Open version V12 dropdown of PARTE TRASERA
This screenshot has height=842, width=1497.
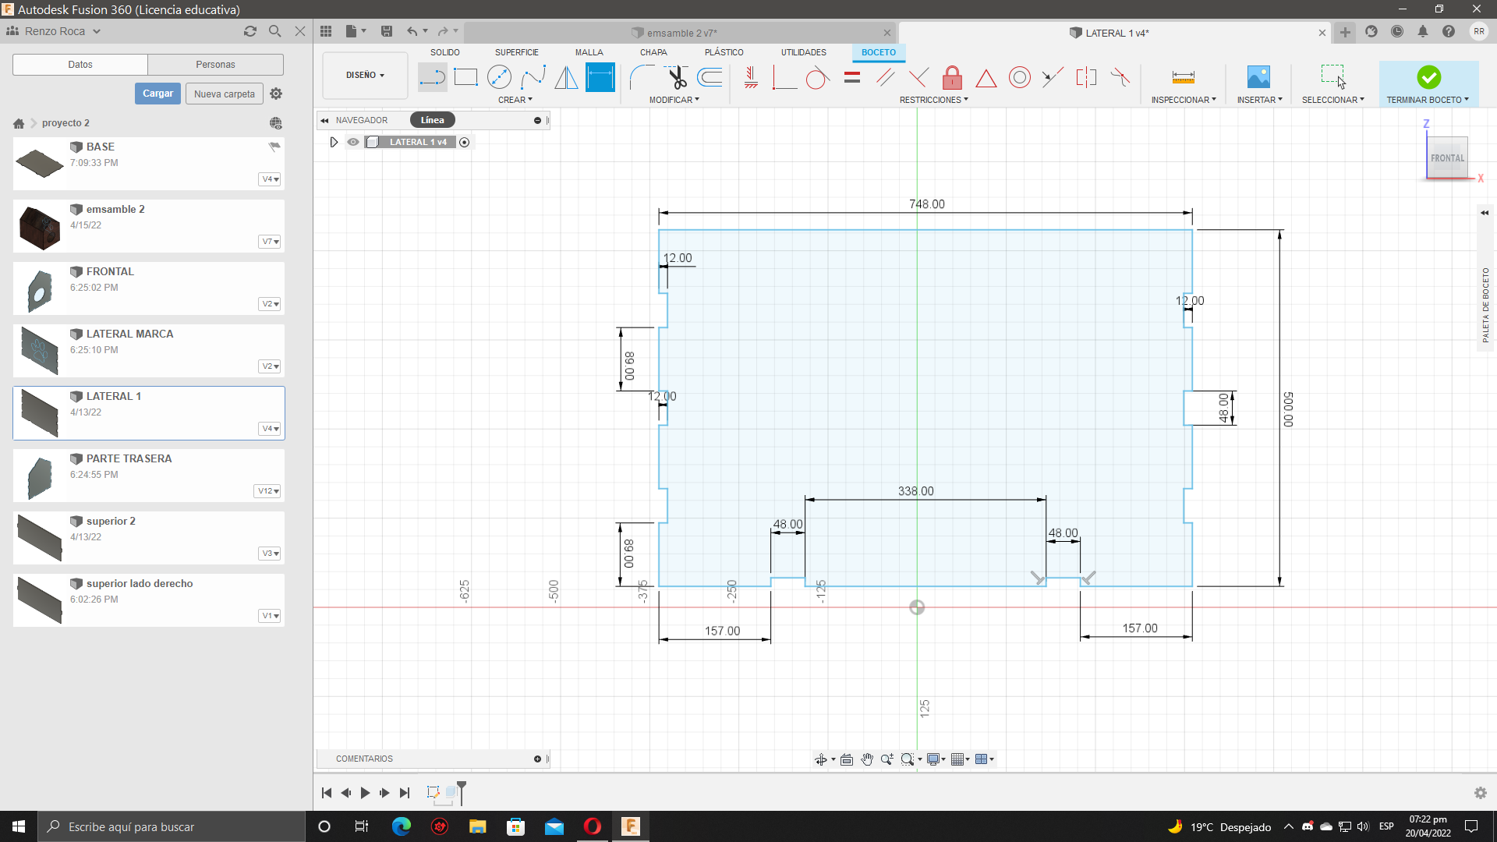point(268,491)
